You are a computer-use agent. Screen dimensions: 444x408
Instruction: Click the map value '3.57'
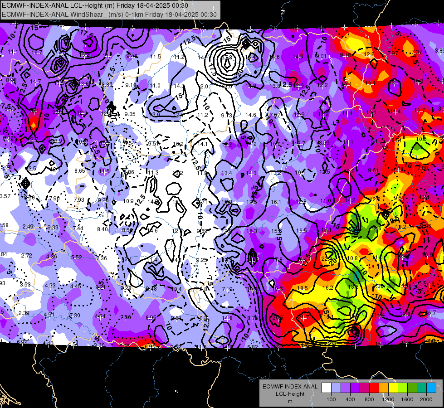pos(5,196)
